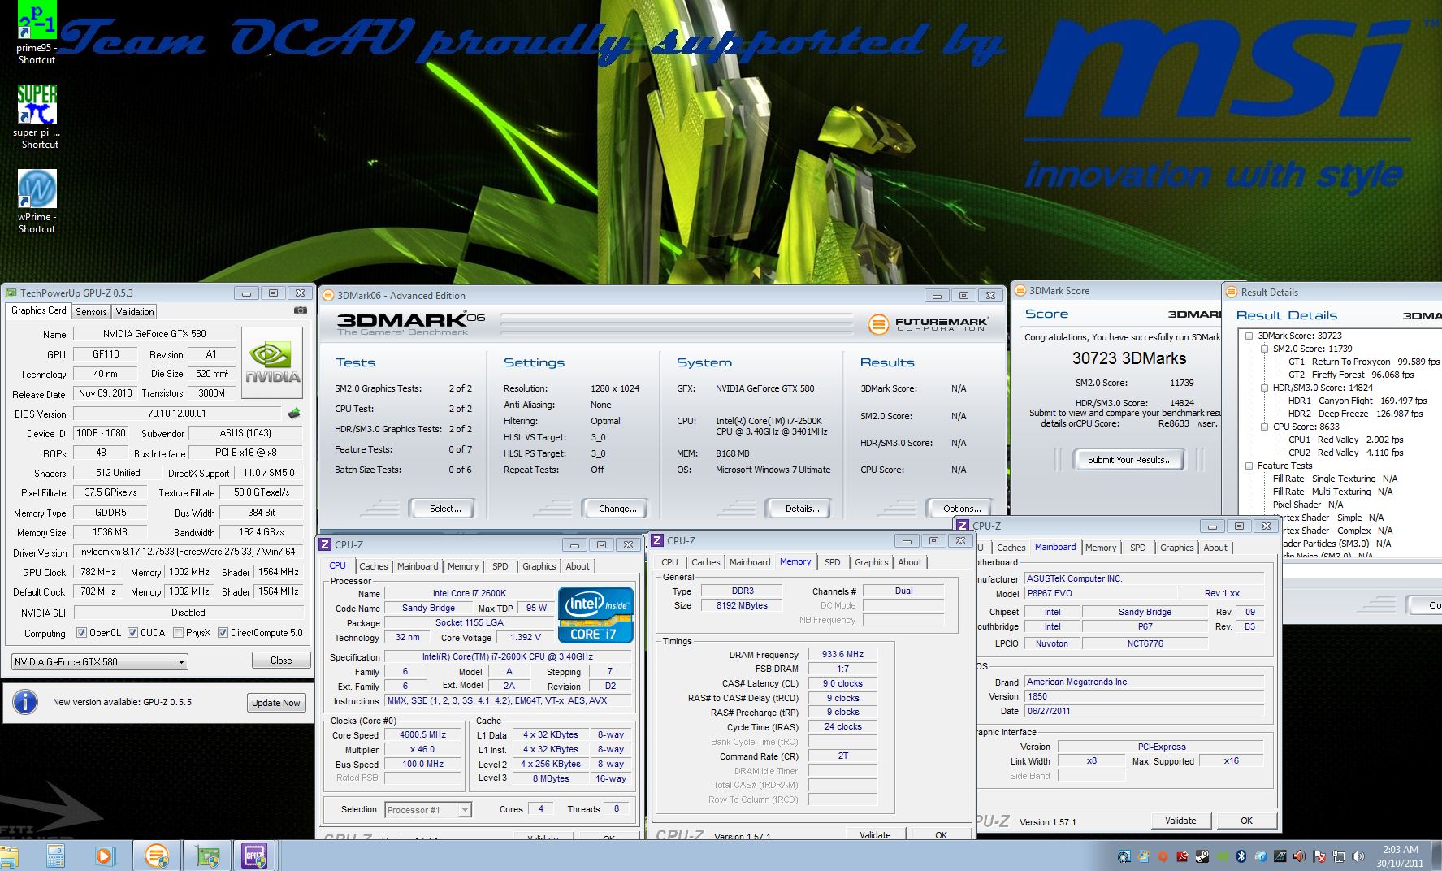Click the Show Desktop strip beside the clock
Screen dimensions: 1442x871
click(1436, 856)
